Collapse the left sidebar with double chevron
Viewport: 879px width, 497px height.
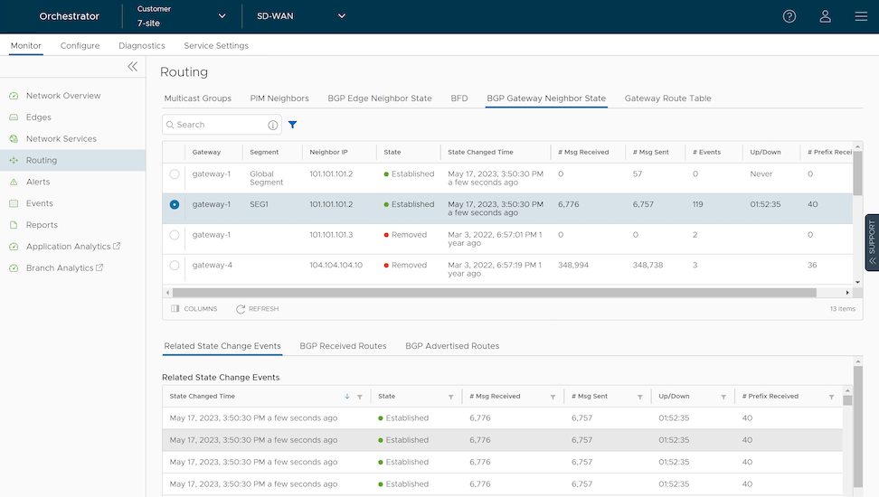tap(132, 67)
